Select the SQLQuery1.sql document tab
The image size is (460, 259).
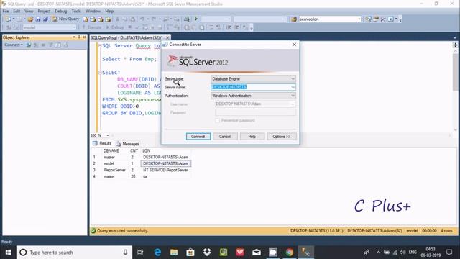click(x=126, y=37)
